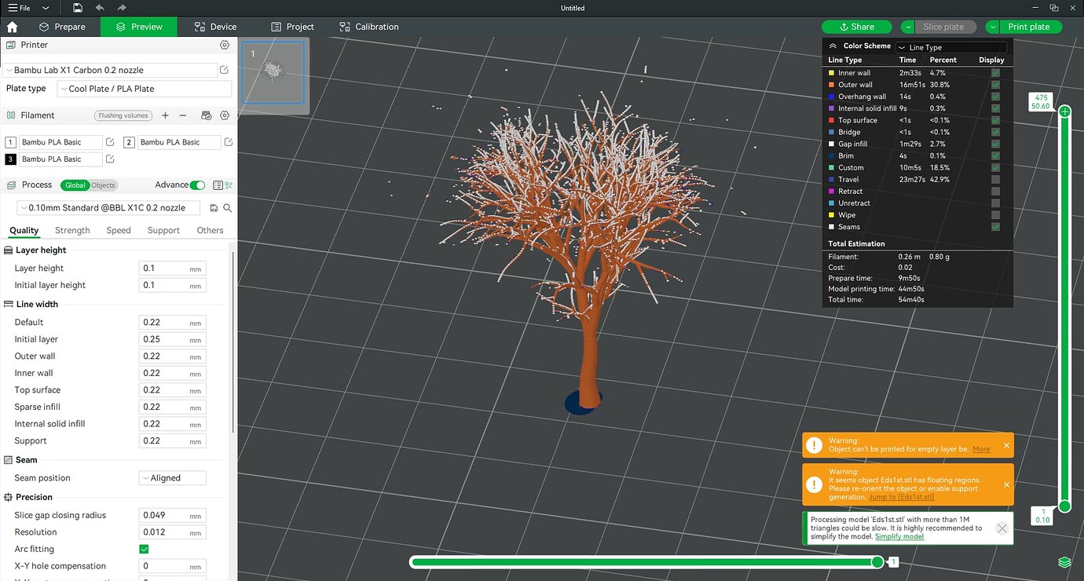The image size is (1084, 581).
Task: Click Jump to [Eds1st.stl] link
Action: pyautogui.click(x=901, y=497)
